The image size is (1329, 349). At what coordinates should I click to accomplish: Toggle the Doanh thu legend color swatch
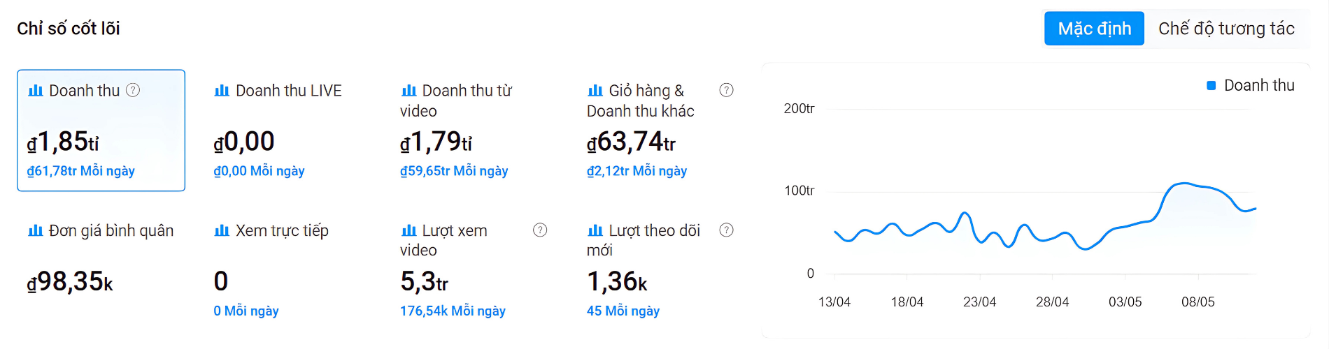1211,86
